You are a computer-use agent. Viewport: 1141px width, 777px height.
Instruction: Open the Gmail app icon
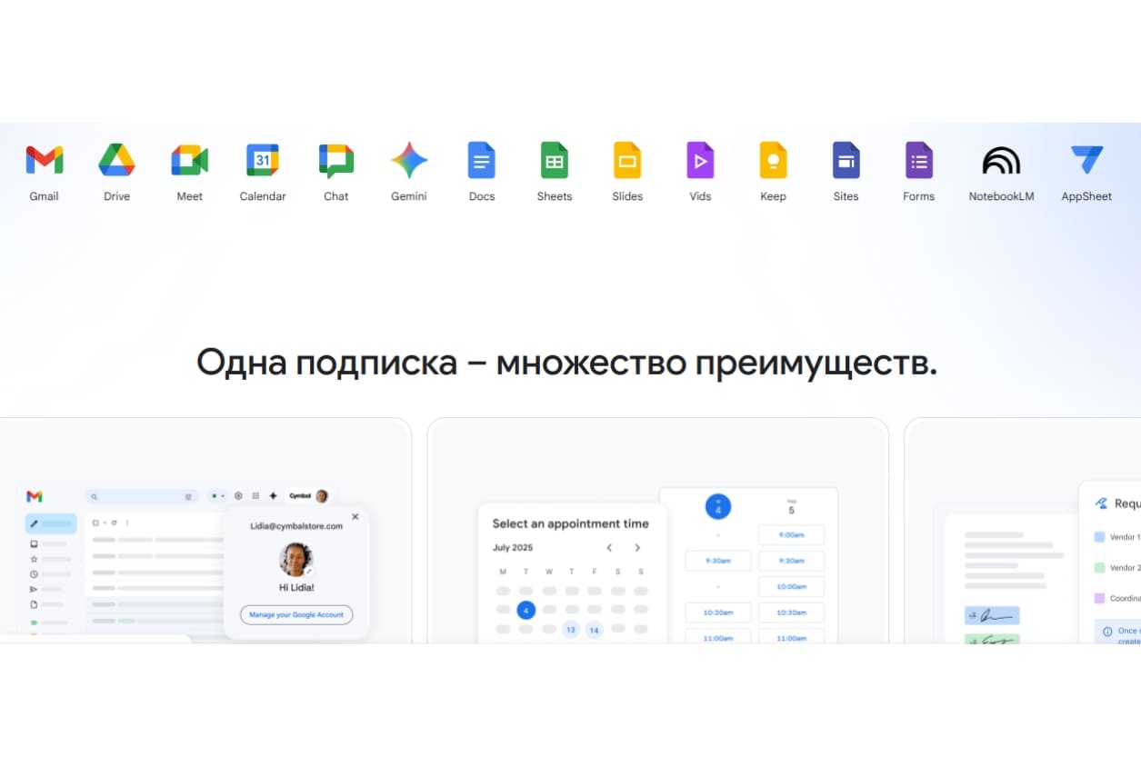point(44,161)
